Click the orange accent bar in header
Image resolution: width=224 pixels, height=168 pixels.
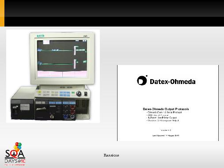(2, 13)
